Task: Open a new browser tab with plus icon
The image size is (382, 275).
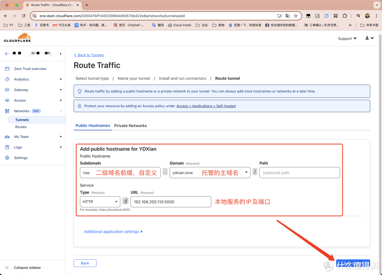Action: point(87,5)
